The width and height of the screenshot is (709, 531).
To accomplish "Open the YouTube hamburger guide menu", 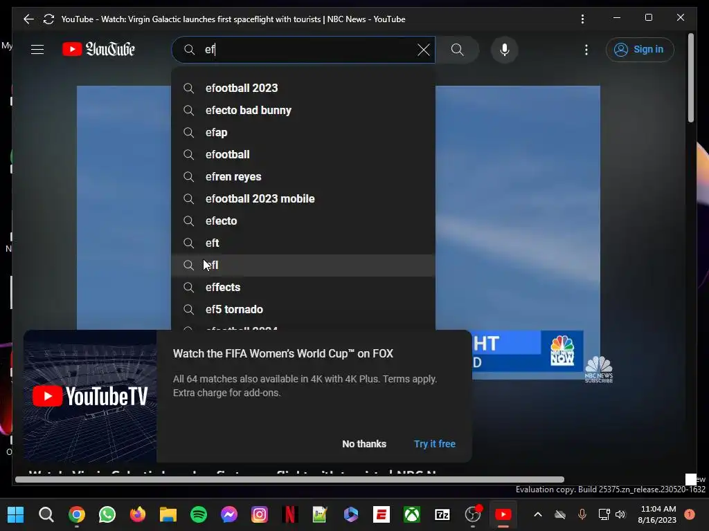I will pos(37,49).
